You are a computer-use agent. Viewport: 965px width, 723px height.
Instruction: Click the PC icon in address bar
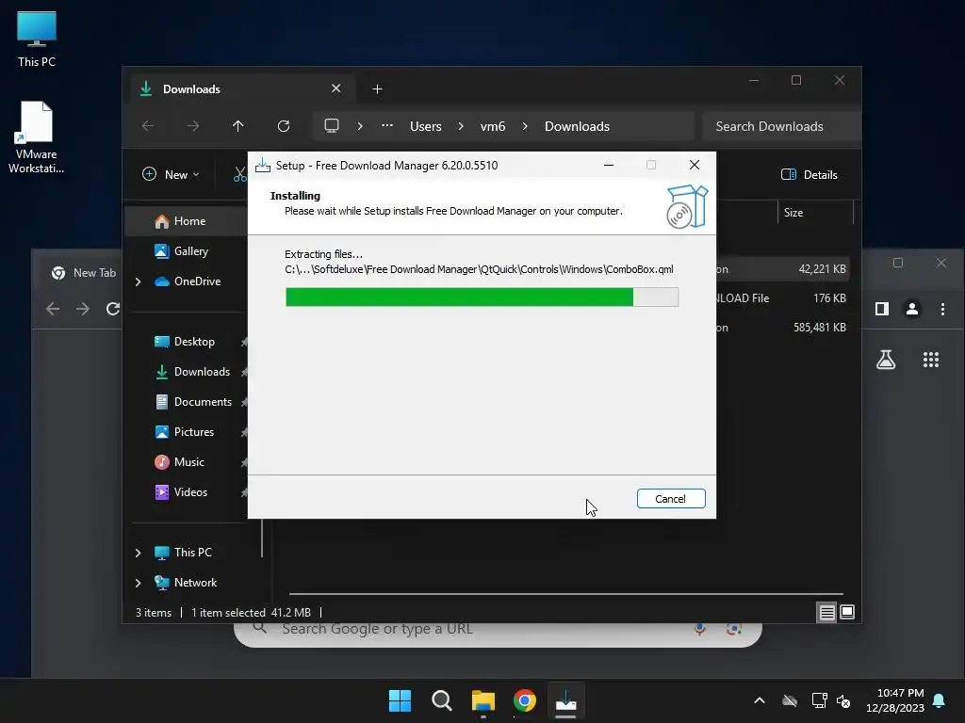[332, 126]
